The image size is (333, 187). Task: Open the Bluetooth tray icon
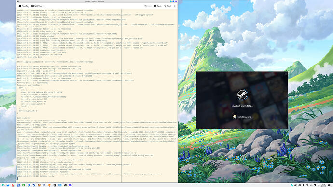tap(304, 185)
